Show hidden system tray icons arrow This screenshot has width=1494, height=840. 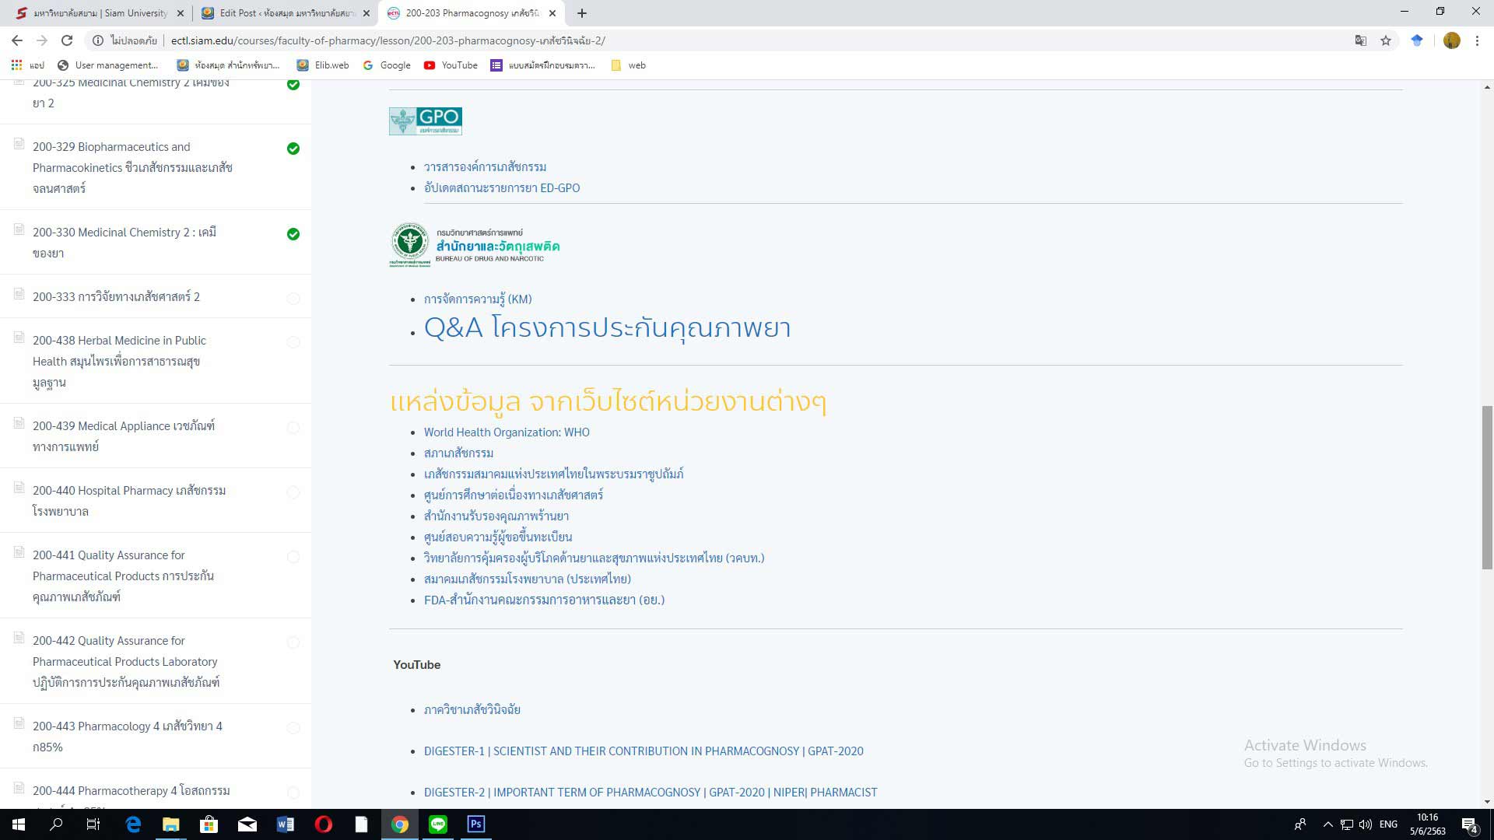coord(1327,824)
